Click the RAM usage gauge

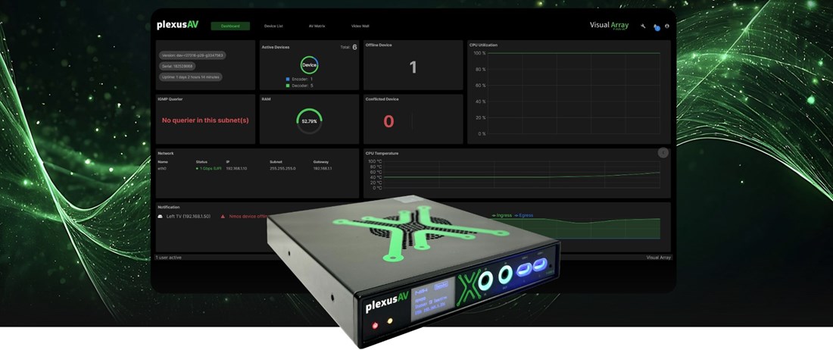309,120
